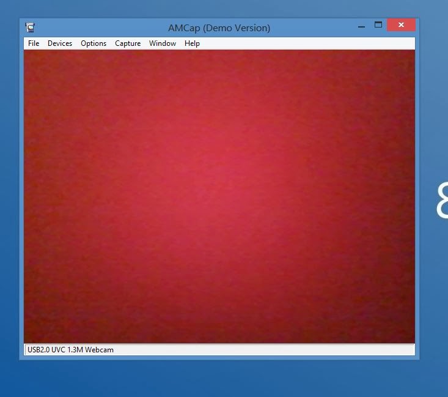Open the File menu
Viewport: 448px width, 397px height.
34,43
